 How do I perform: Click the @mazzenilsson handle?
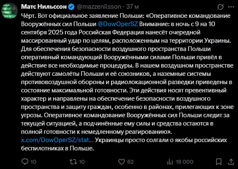(99, 7)
